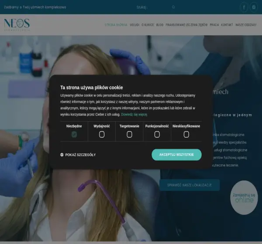The image size is (262, 244).
Task: Expand Pokaż szczegóły cookie details
Action: [x=78, y=155]
